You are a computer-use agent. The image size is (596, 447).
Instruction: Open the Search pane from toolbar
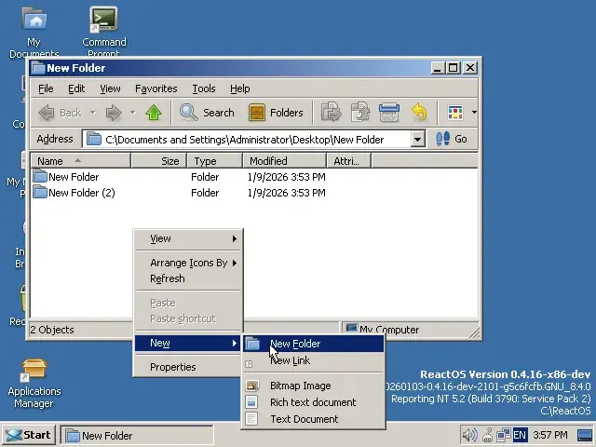click(x=207, y=113)
